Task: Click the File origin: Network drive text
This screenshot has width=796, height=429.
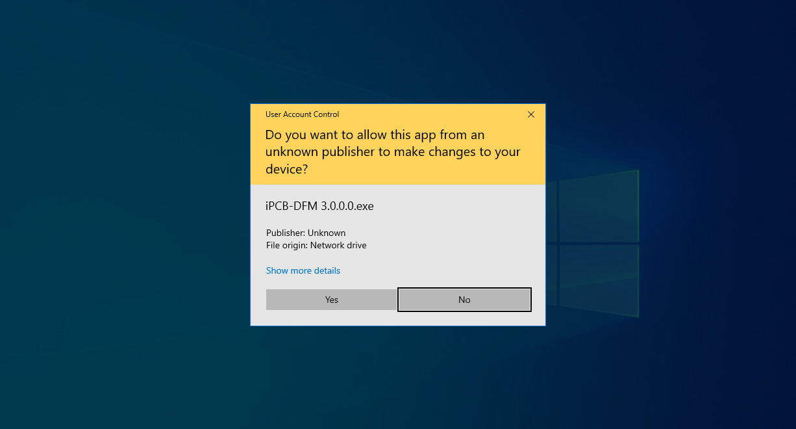Action: coord(316,245)
